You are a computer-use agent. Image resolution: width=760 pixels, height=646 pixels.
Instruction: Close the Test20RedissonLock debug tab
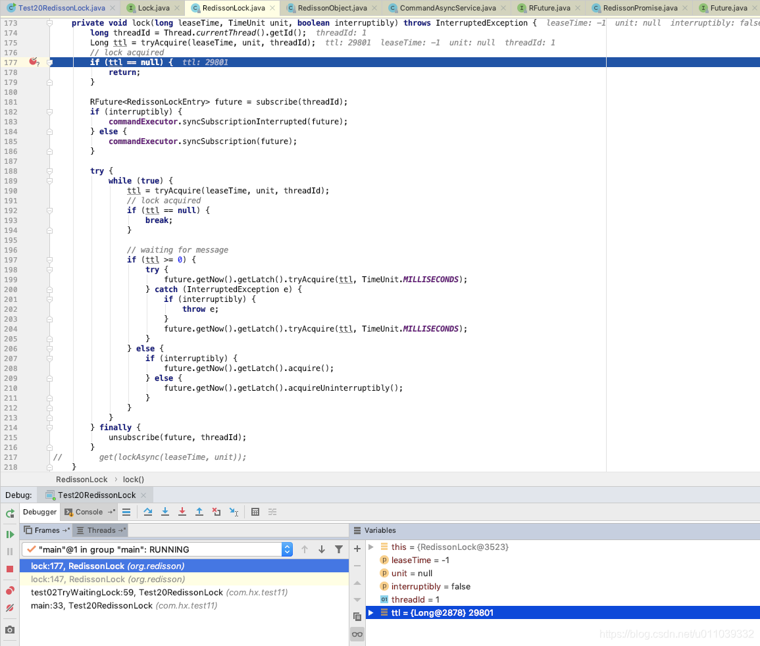click(x=143, y=495)
